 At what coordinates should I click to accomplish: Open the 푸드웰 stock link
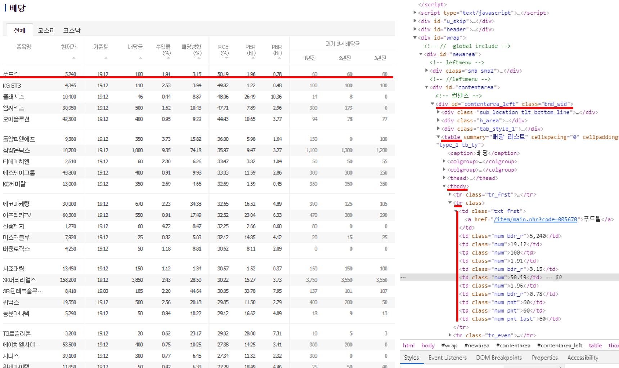click(x=11, y=74)
